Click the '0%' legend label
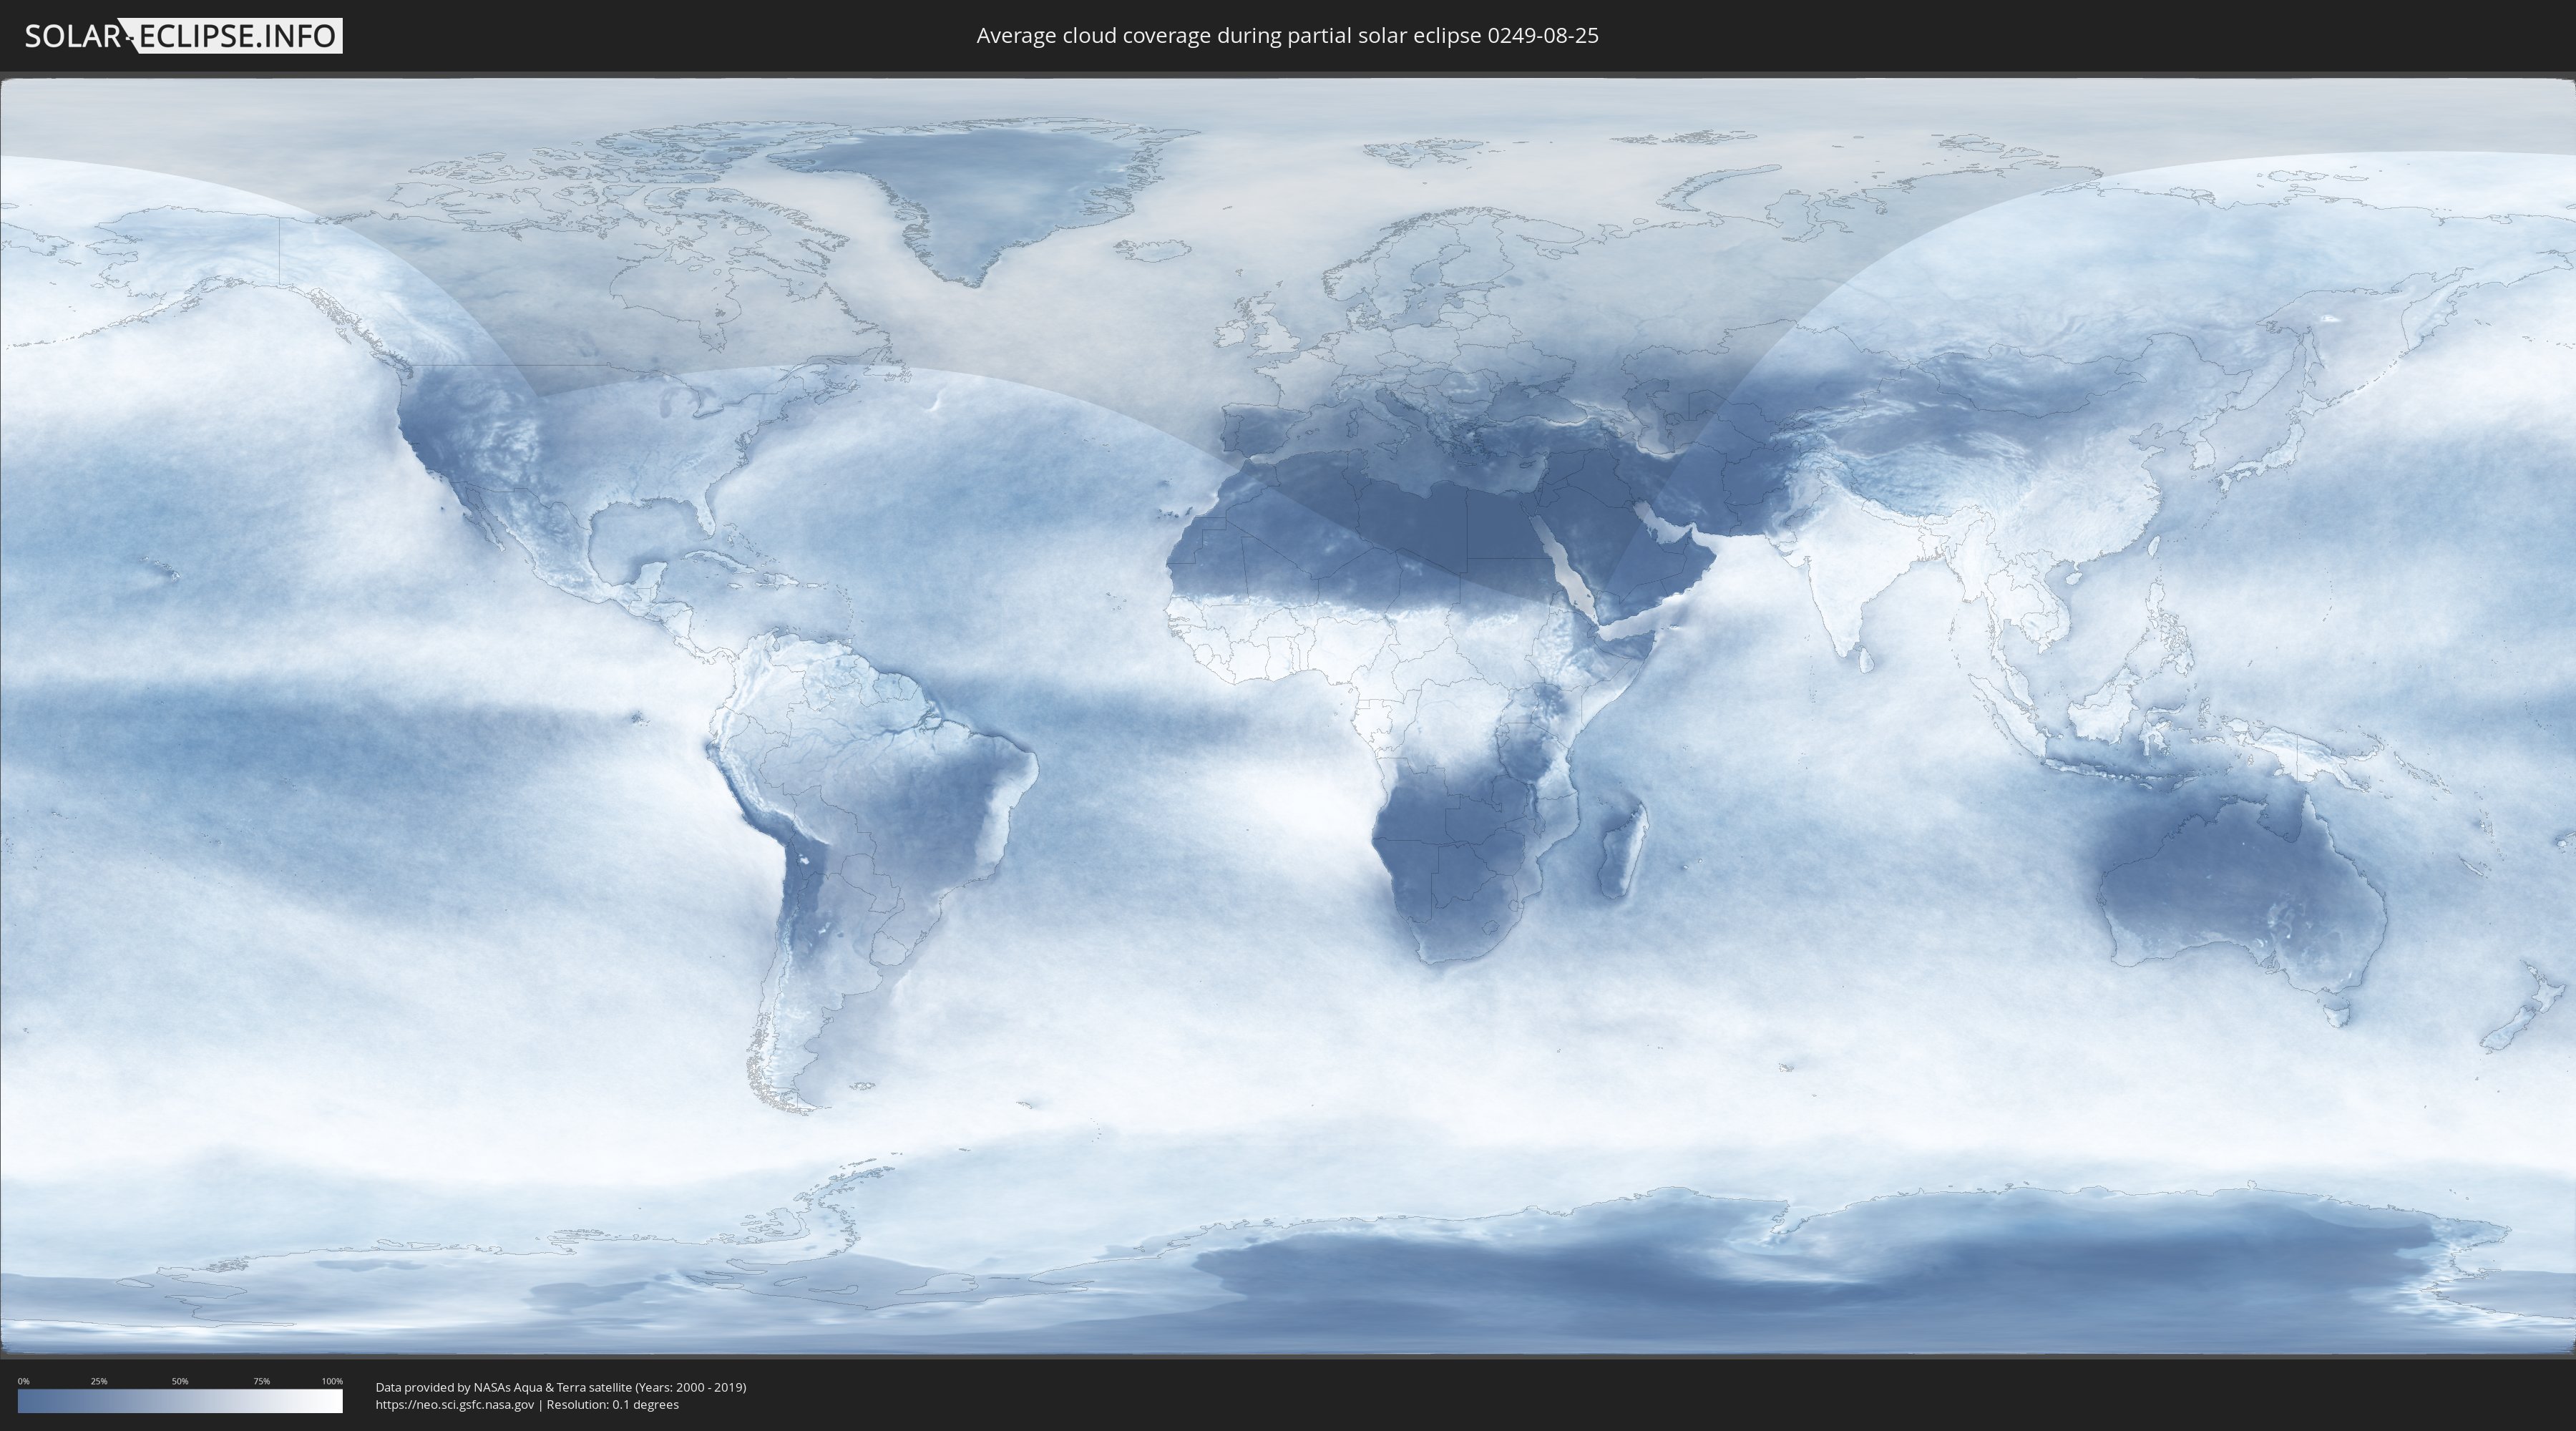 tap(23, 1381)
